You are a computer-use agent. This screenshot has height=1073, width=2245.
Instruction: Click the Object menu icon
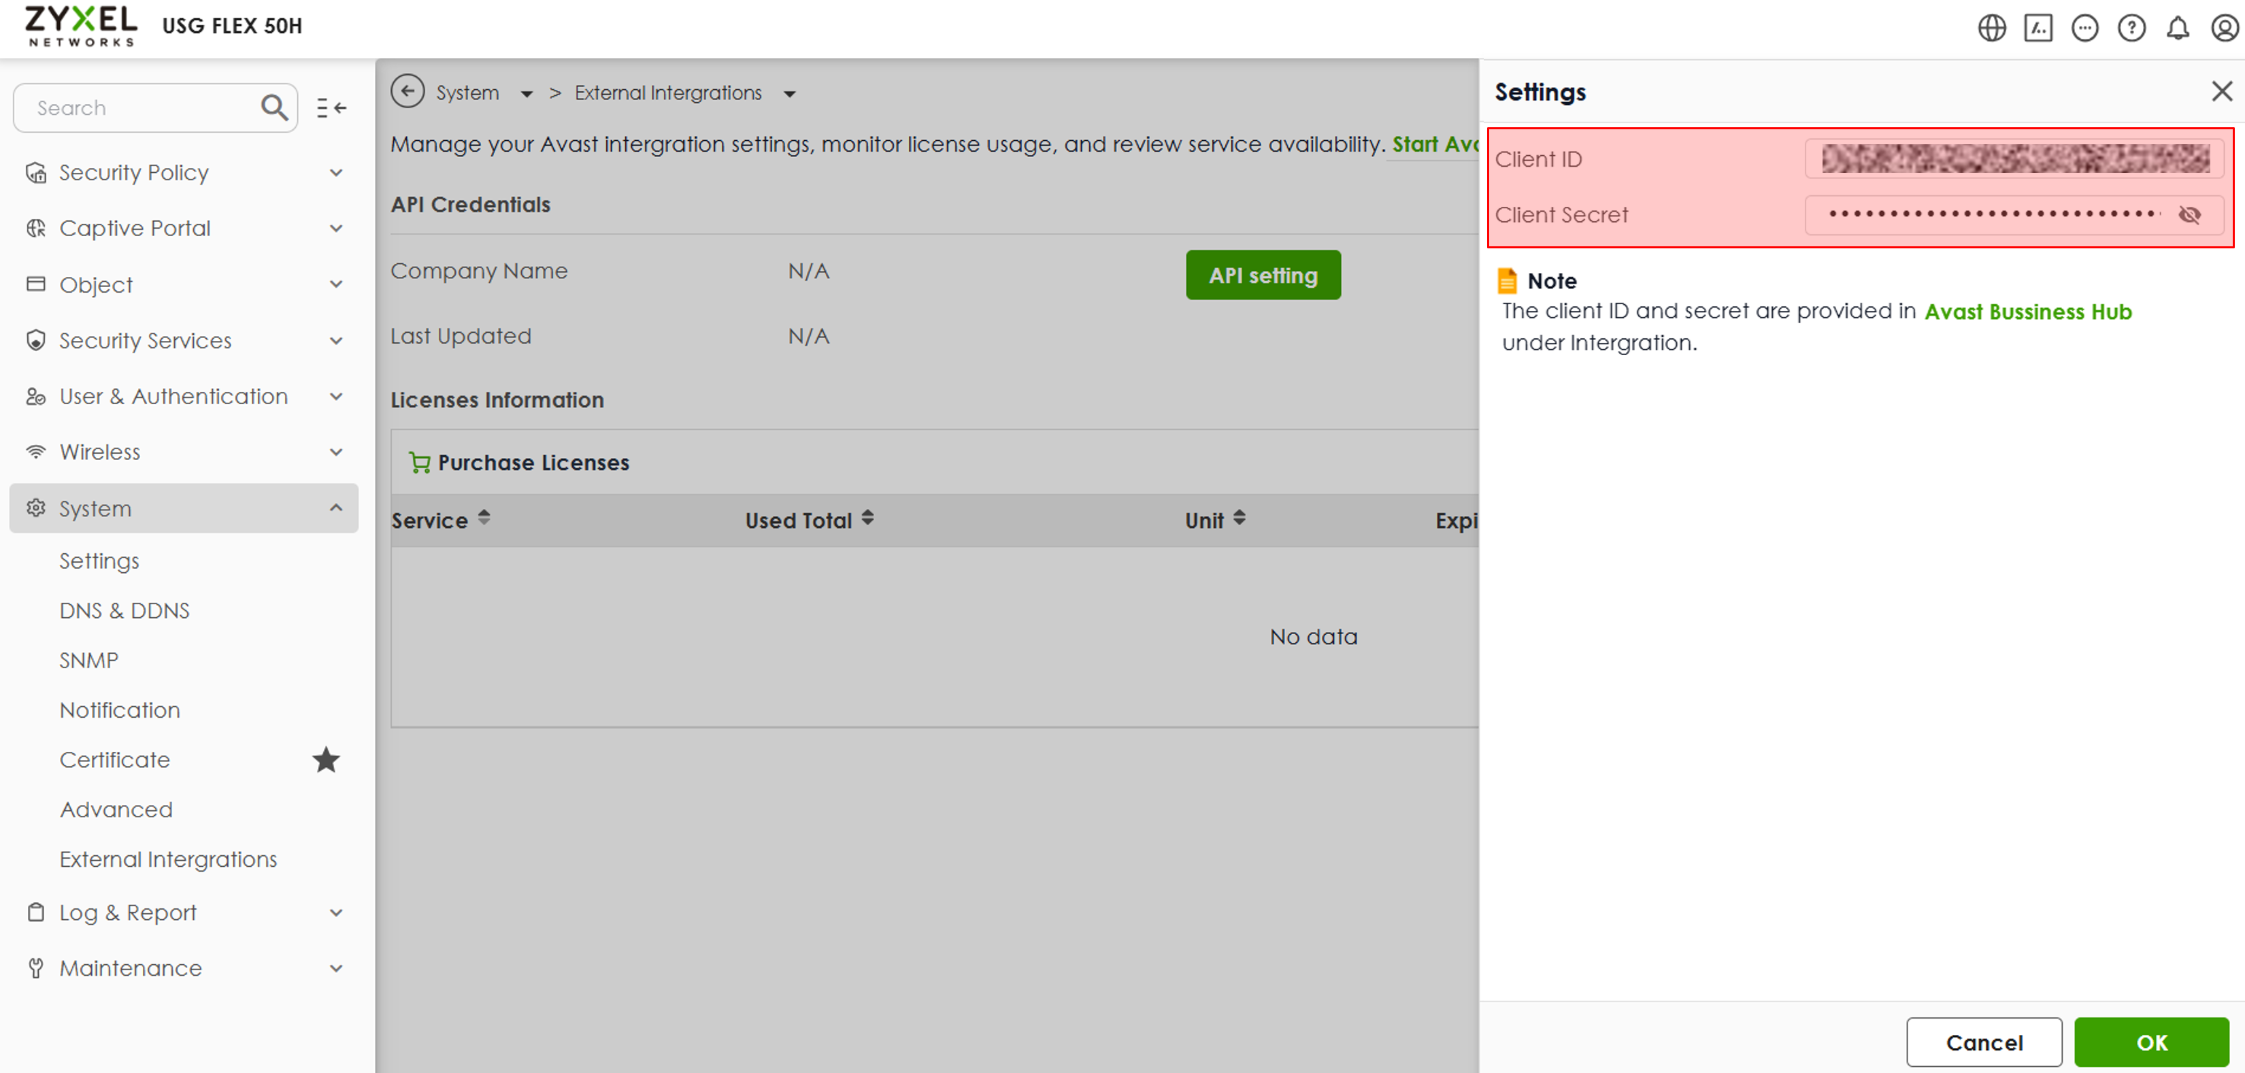pyautogui.click(x=36, y=284)
